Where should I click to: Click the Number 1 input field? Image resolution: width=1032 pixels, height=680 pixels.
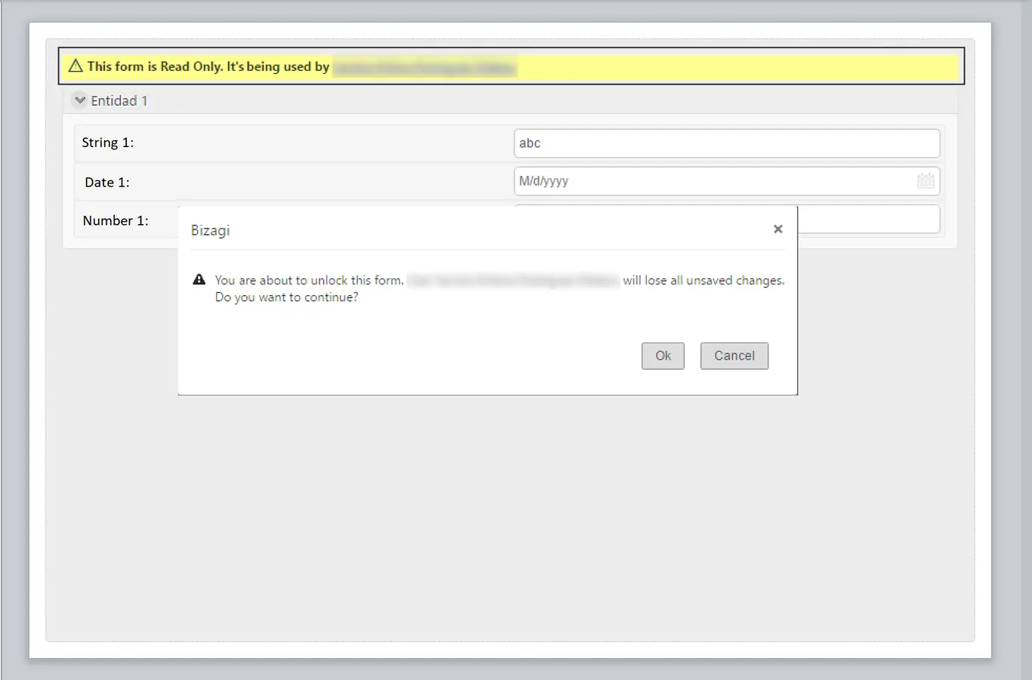coord(869,219)
